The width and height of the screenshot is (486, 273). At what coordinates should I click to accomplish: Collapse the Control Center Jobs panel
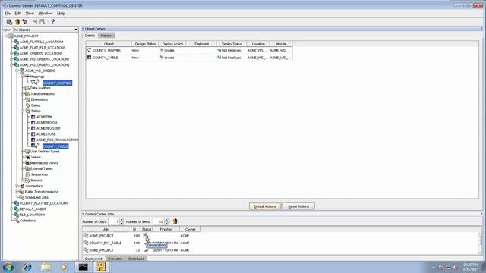coord(83,214)
